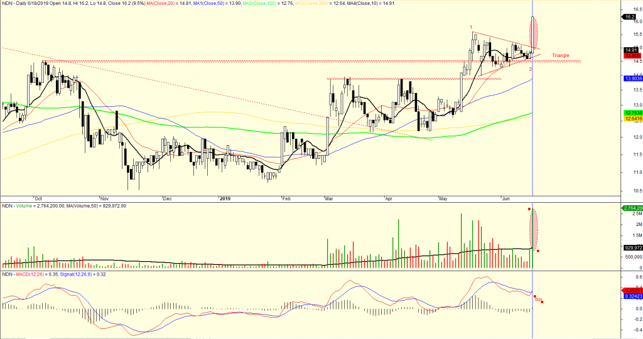Click the black 16.2 close price tag

point(631,18)
